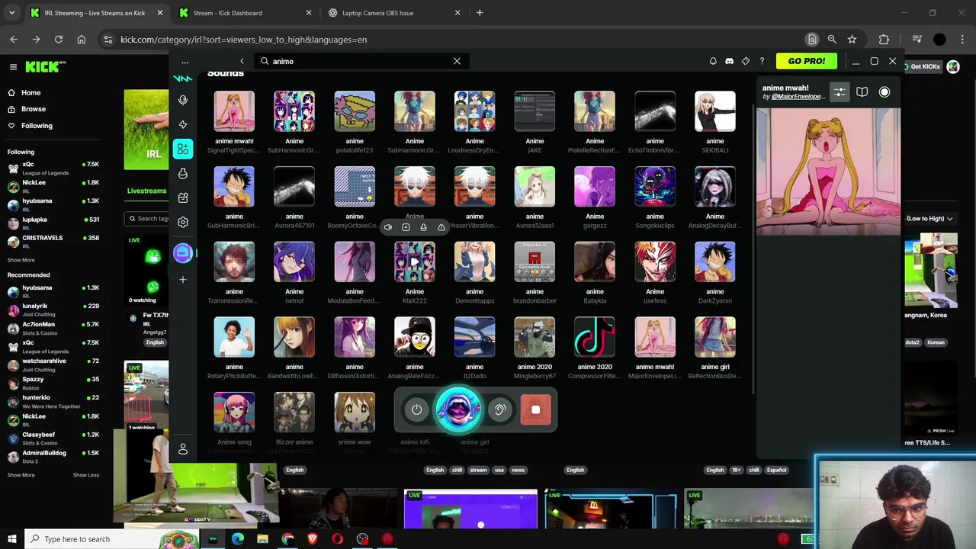
Task: Play Rizzer anime sound
Action: [x=294, y=413]
